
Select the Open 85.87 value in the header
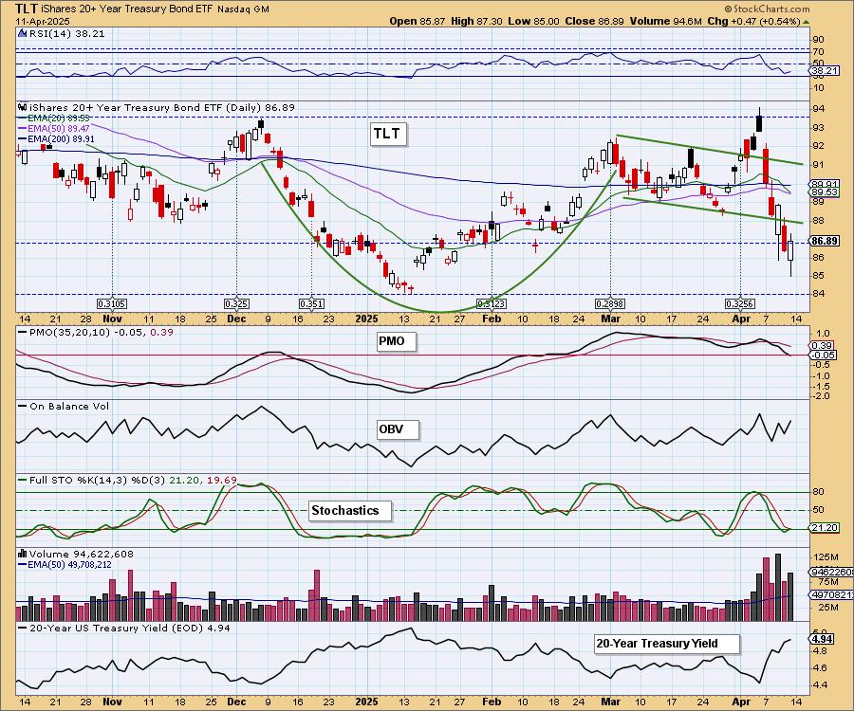418,21
